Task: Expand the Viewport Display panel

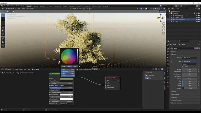Action: coord(177,100)
